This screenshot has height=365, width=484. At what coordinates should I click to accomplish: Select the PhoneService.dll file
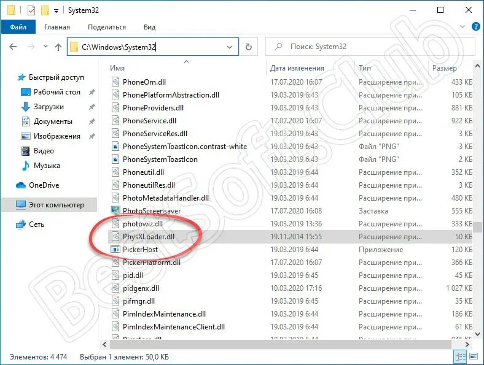[x=149, y=121]
